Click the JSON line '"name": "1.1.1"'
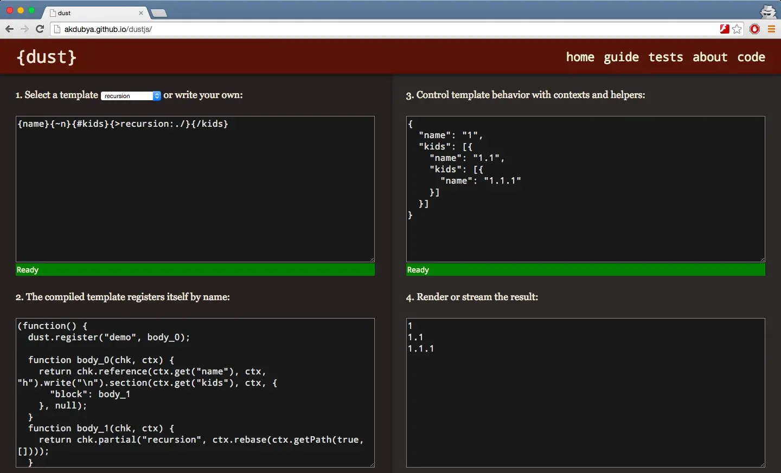 (481, 181)
